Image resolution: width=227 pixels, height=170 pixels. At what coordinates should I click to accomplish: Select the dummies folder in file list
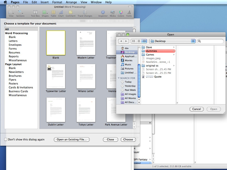[x=158, y=51]
